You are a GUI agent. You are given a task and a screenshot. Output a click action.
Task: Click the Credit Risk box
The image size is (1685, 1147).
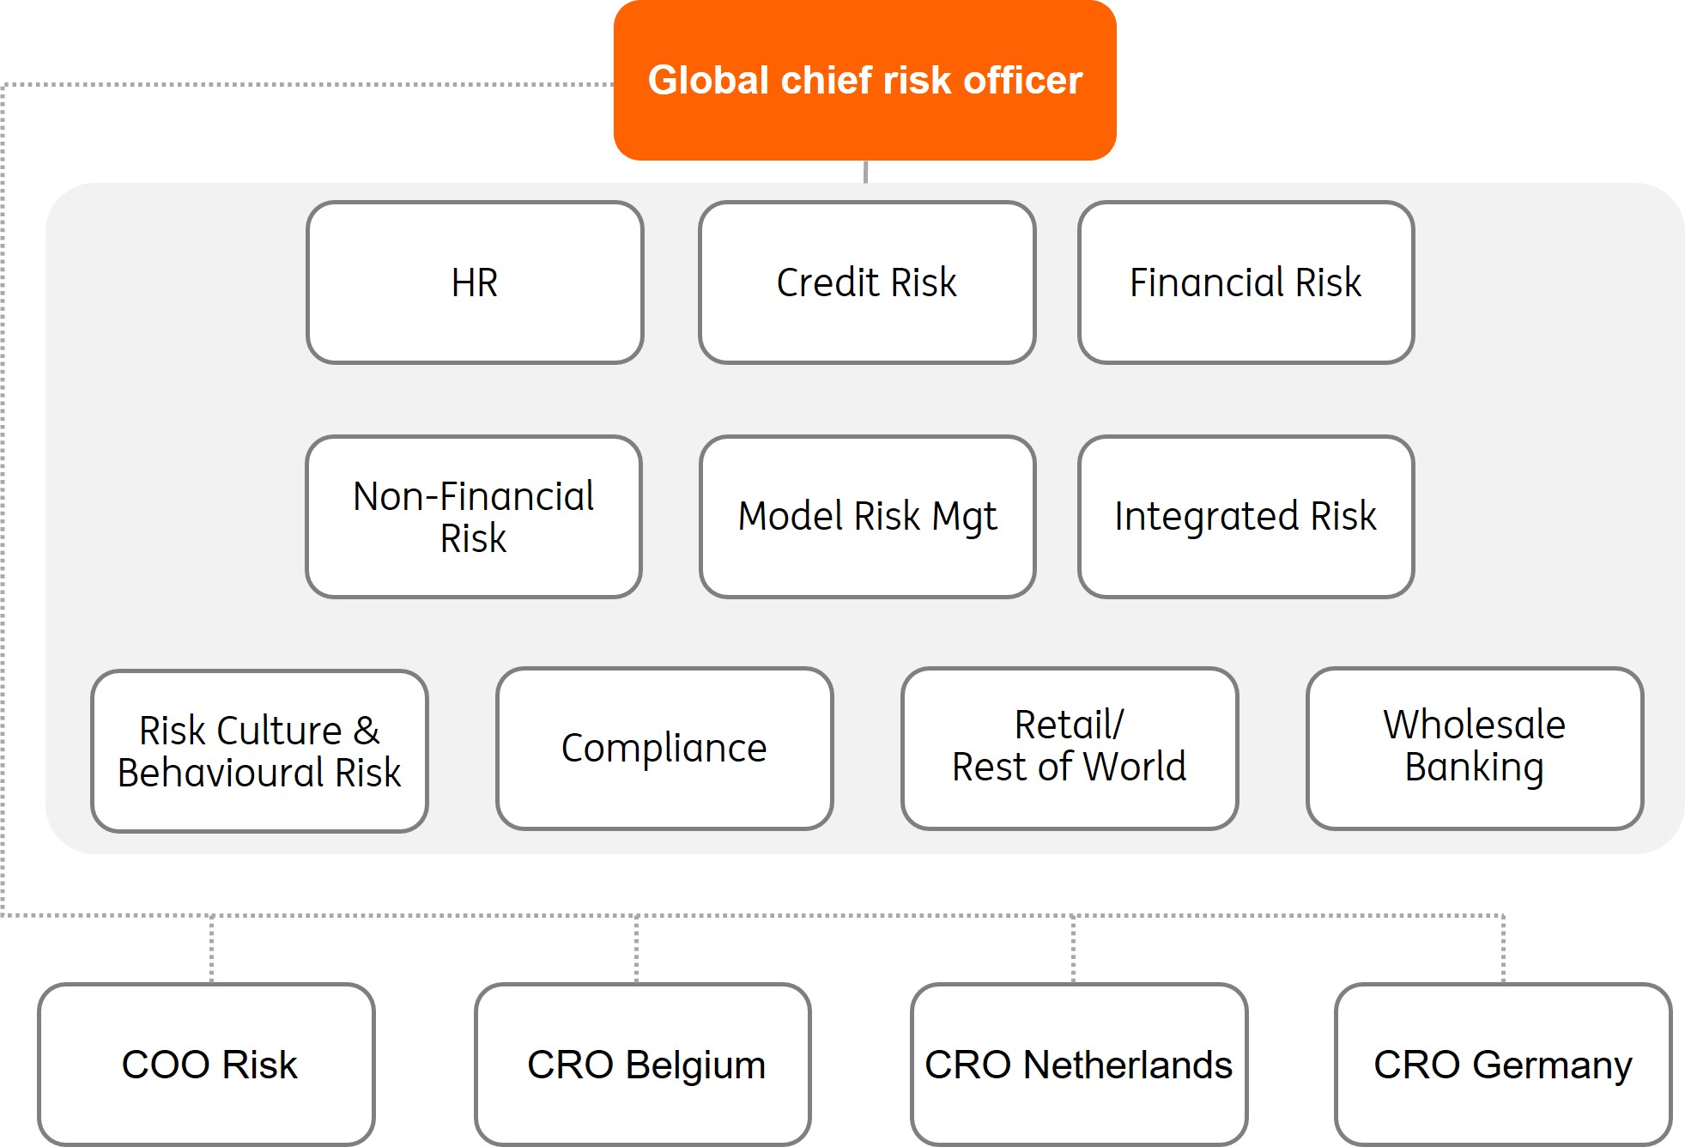(867, 282)
